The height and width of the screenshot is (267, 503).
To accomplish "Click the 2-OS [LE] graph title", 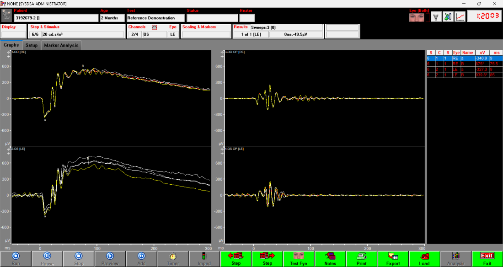I will [19, 149].
